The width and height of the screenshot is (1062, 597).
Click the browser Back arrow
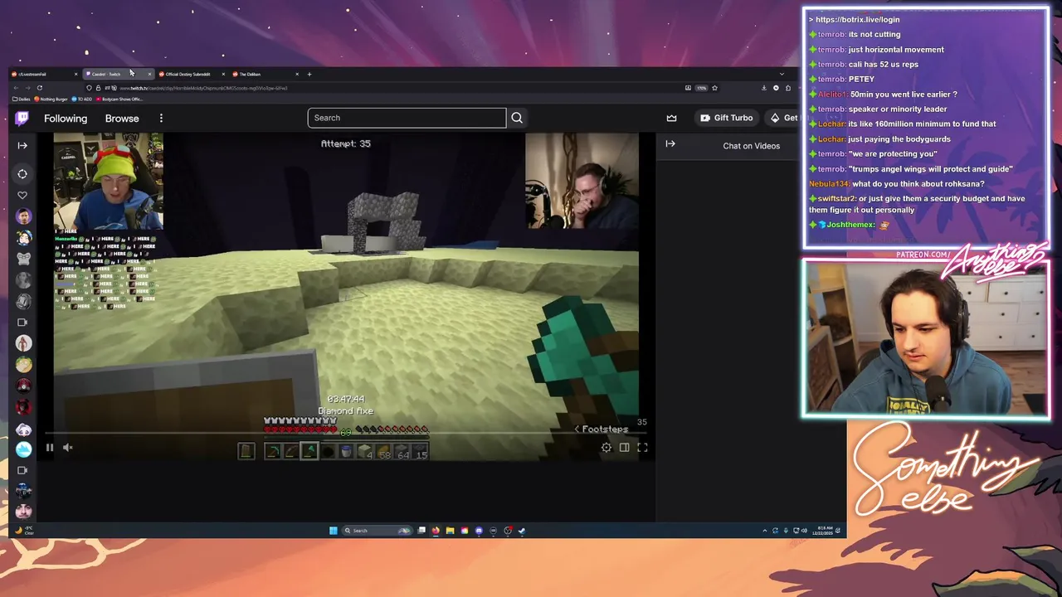(16, 88)
